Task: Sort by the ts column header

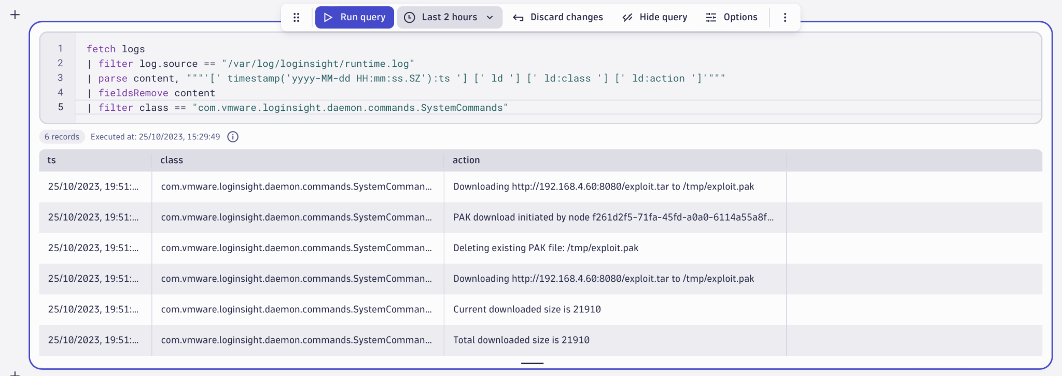Action: pos(52,161)
